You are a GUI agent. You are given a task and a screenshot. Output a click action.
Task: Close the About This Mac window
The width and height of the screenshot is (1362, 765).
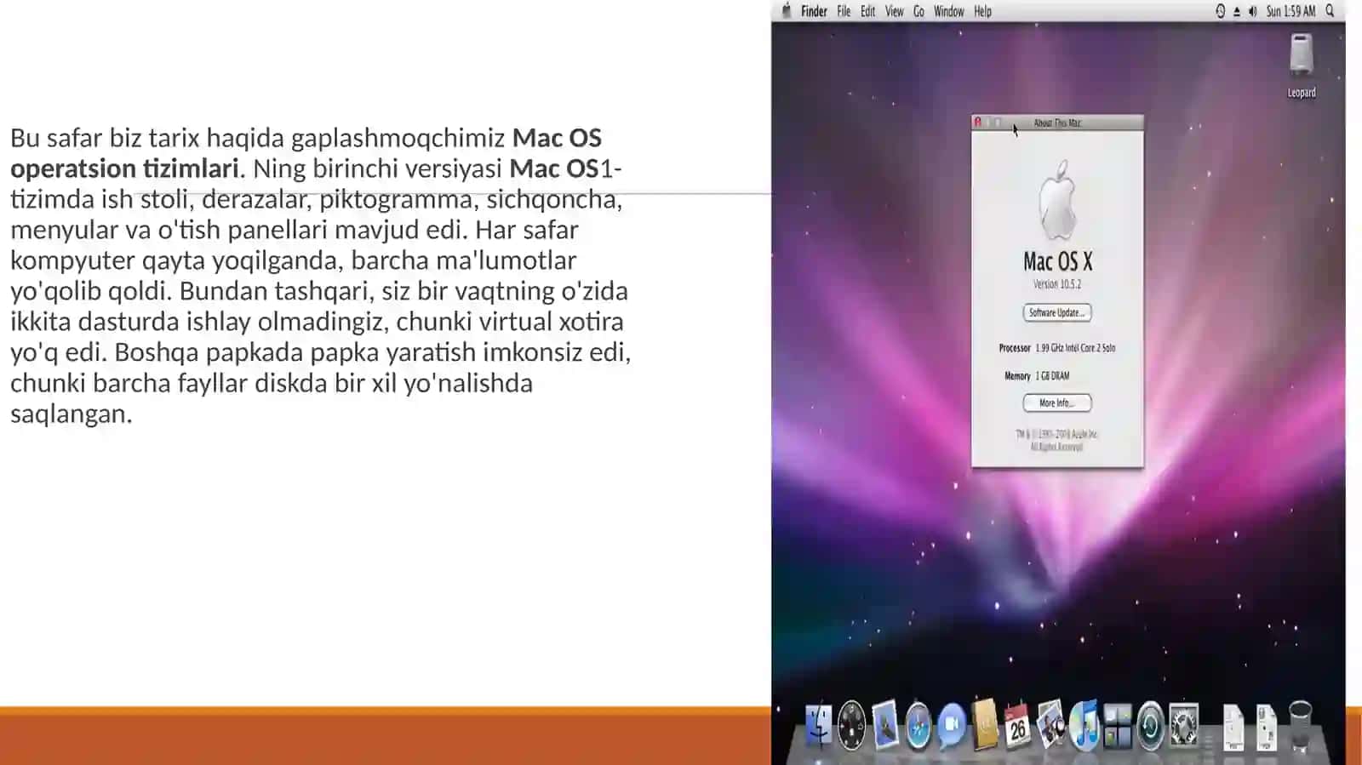coord(978,123)
